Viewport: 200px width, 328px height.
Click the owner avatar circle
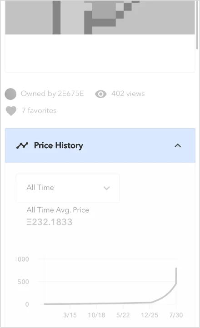tap(10, 94)
